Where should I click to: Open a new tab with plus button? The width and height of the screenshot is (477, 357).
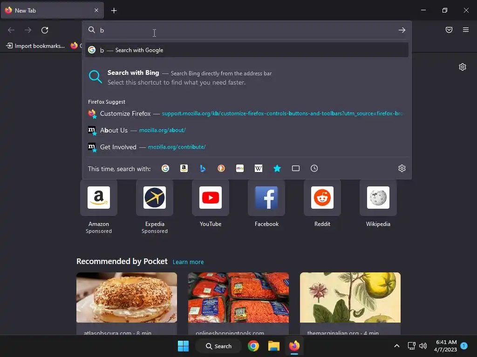click(114, 11)
